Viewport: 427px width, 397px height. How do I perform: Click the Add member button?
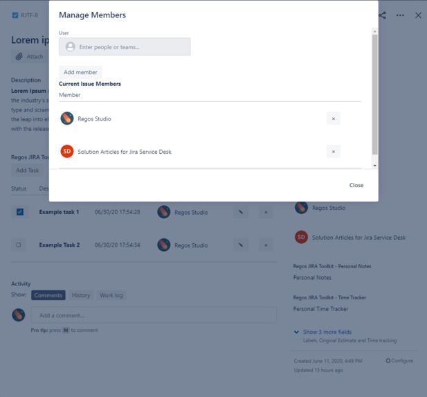pyautogui.click(x=80, y=72)
